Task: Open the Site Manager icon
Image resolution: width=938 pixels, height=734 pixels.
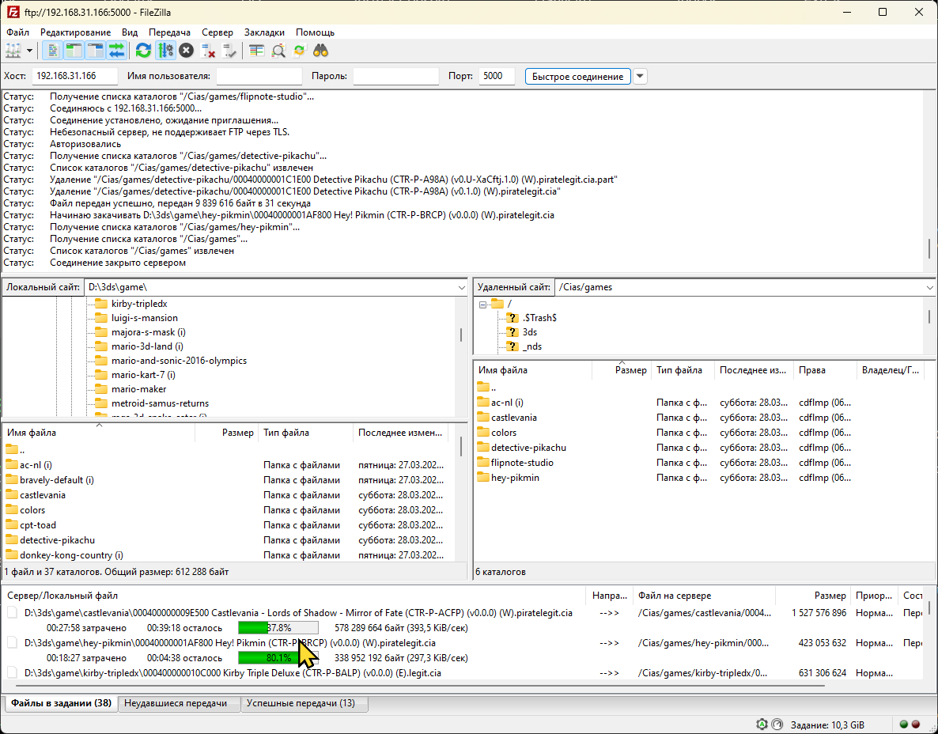Action: 13,51
